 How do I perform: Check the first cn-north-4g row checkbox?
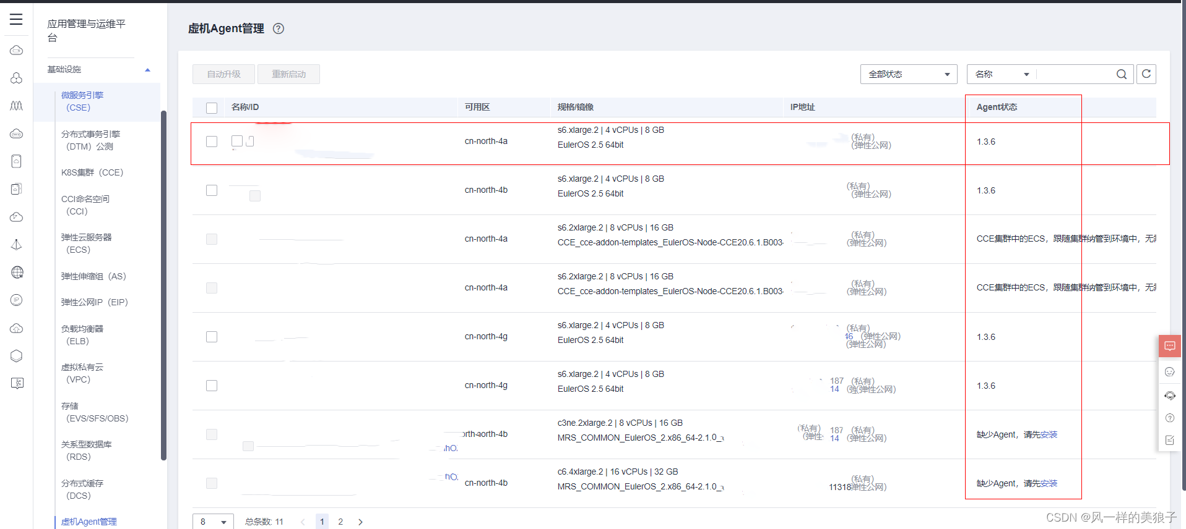point(212,337)
